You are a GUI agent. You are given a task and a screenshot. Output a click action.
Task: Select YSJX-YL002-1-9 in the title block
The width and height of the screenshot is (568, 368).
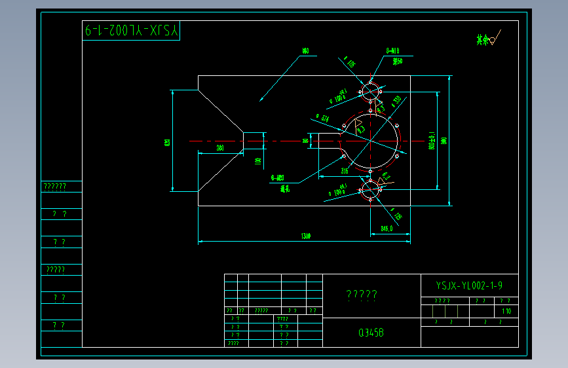point(469,285)
